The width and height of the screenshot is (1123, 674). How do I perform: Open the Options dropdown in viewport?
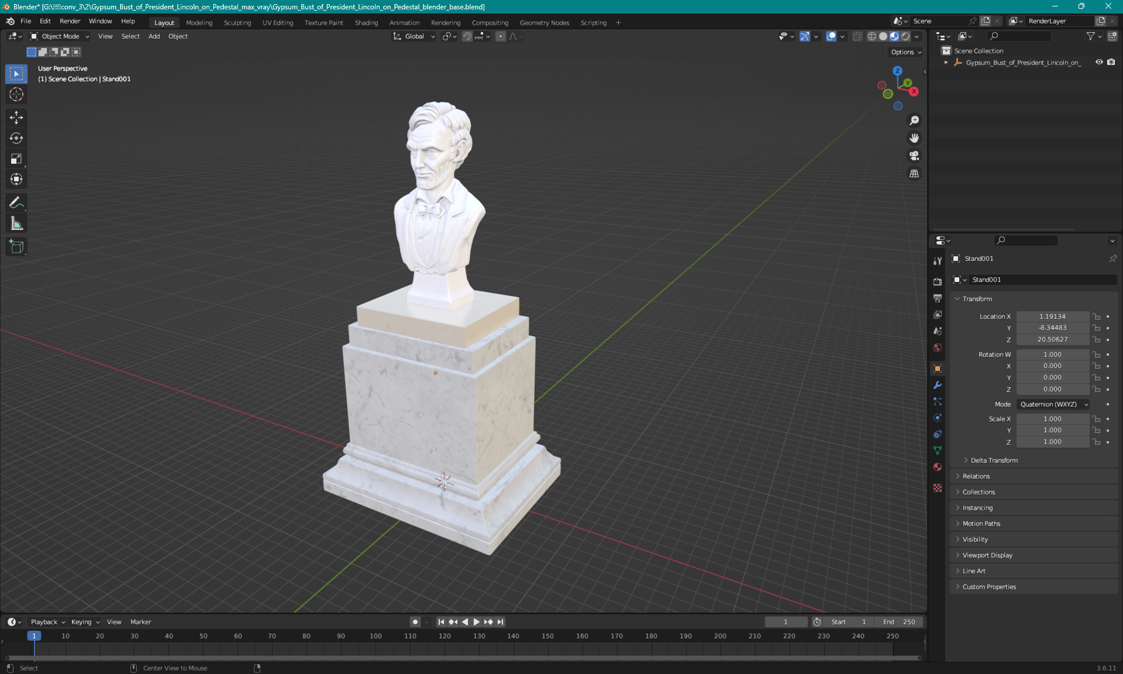[x=906, y=52]
